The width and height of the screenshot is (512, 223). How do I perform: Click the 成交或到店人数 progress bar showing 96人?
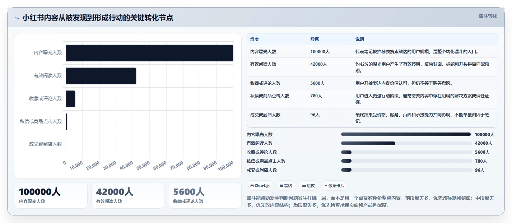[406, 170]
